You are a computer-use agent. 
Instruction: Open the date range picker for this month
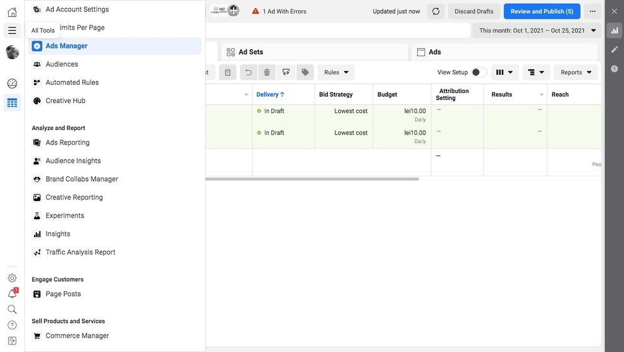click(537, 30)
